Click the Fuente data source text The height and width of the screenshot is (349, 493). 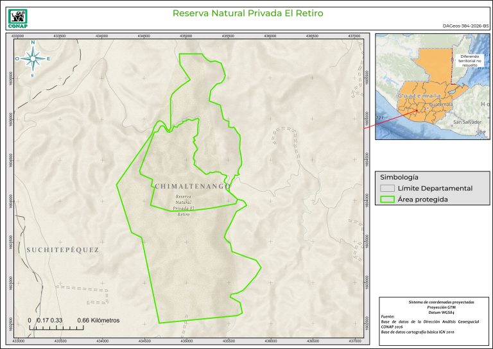click(388, 316)
